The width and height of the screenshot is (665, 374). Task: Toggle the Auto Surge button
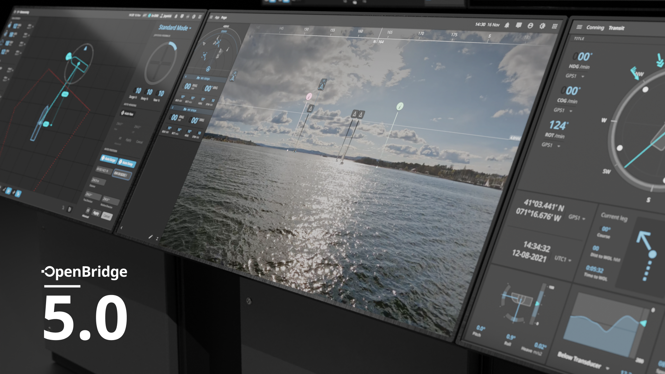pos(108,159)
